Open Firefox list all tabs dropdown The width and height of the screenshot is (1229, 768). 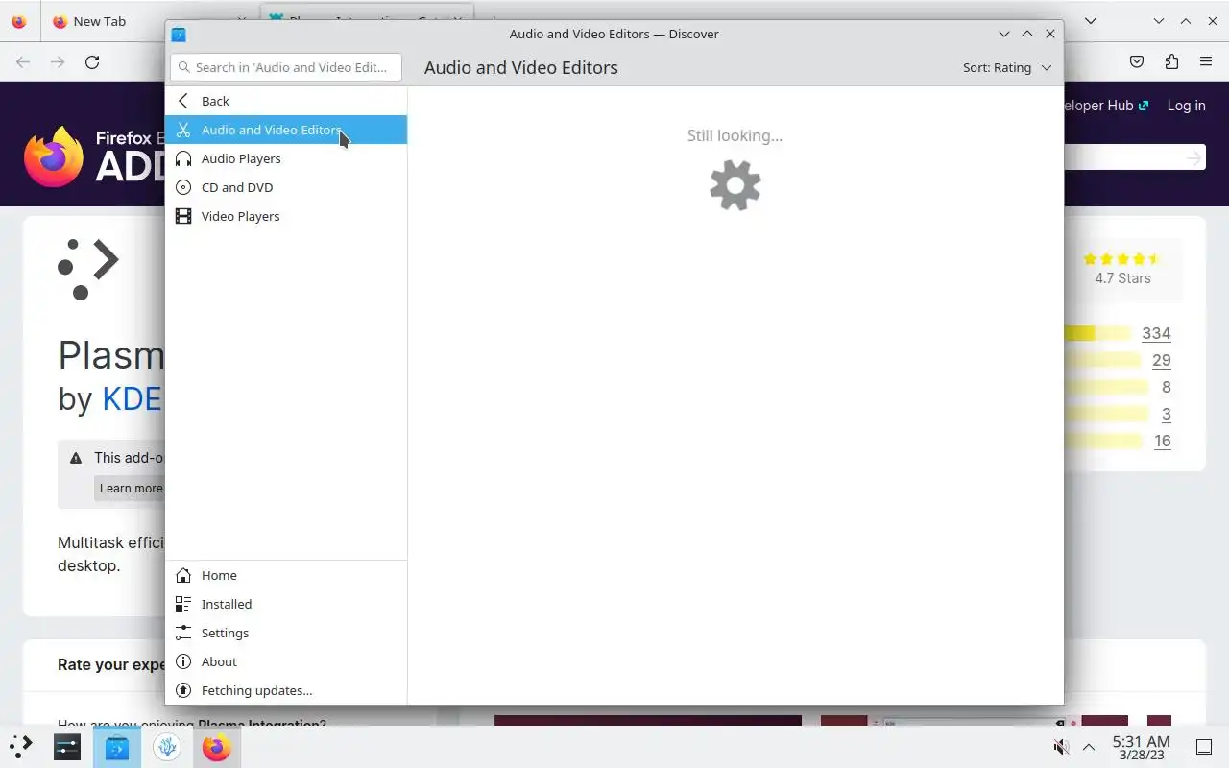point(1091,21)
